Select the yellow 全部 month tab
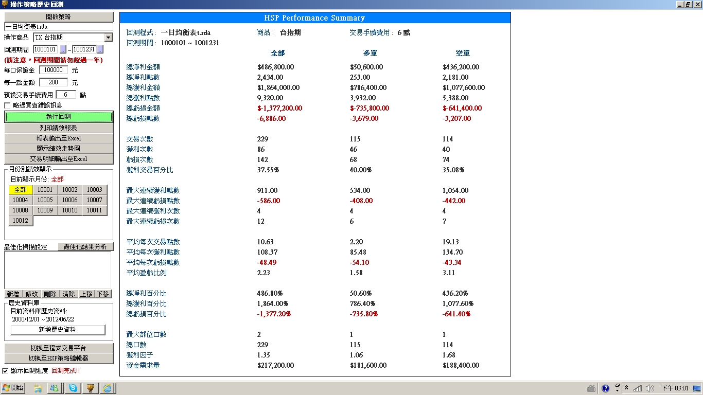Viewport: 703px width, 395px height. click(x=21, y=190)
